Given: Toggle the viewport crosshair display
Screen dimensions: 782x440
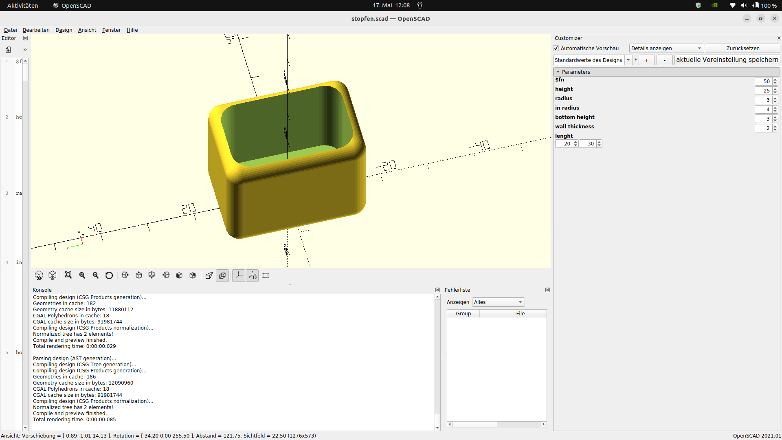Looking at the screenshot, I should pos(266,275).
